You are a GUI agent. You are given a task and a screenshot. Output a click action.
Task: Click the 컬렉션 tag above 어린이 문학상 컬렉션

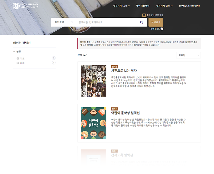tap(115, 109)
